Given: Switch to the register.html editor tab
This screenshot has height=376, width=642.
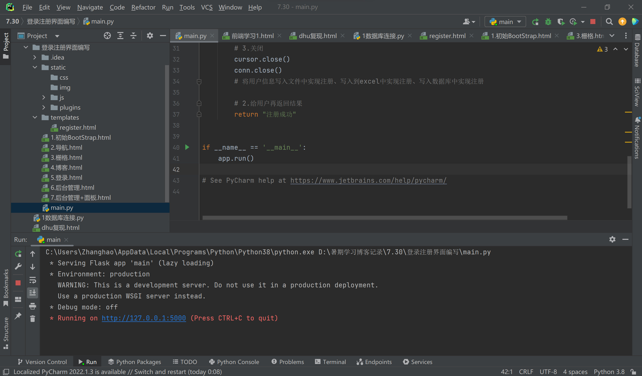Looking at the screenshot, I should (447, 36).
